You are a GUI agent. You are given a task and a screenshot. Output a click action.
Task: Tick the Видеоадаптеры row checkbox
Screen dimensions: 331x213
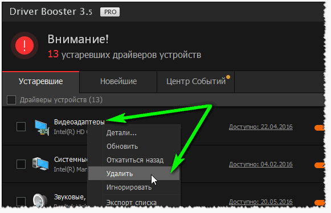pos(21,127)
